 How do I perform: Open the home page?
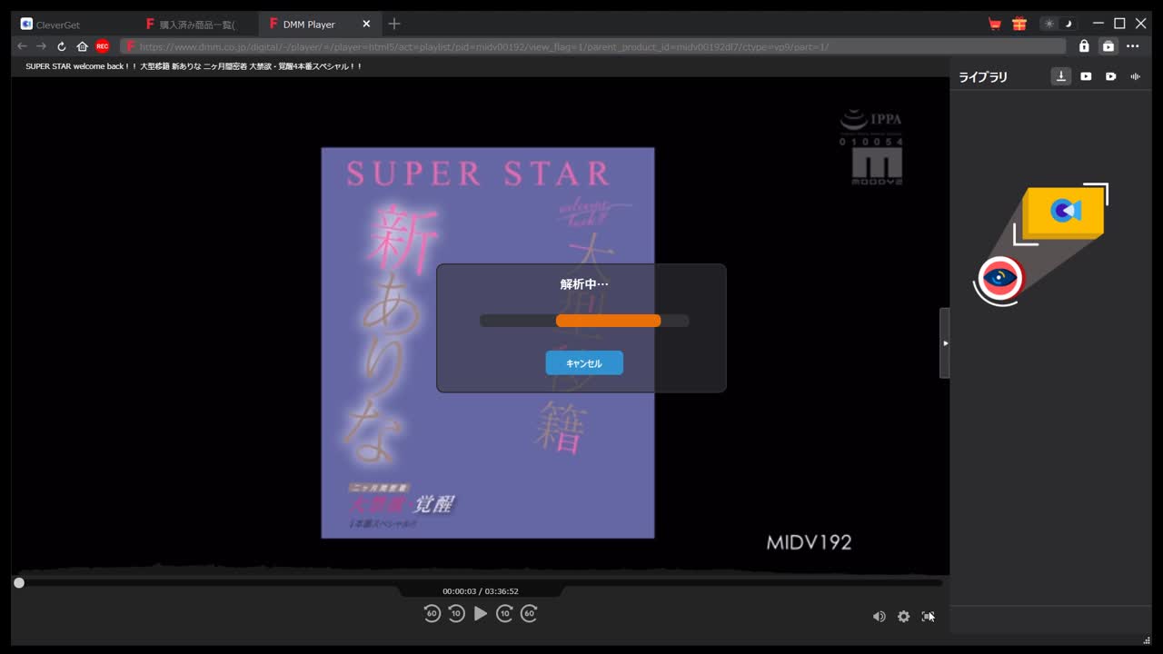coord(82,46)
